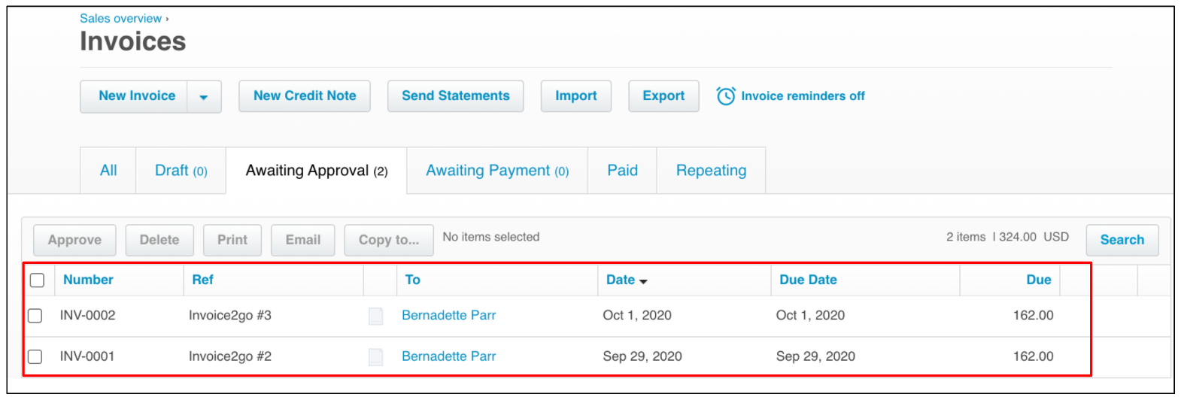Switch to the Draft tab
The width and height of the screenshot is (1181, 400).
(x=181, y=171)
